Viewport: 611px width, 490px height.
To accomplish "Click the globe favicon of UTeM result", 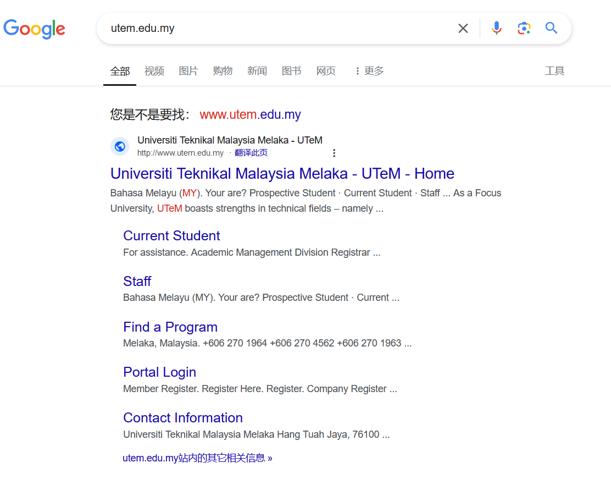I will tap(120, 146).
